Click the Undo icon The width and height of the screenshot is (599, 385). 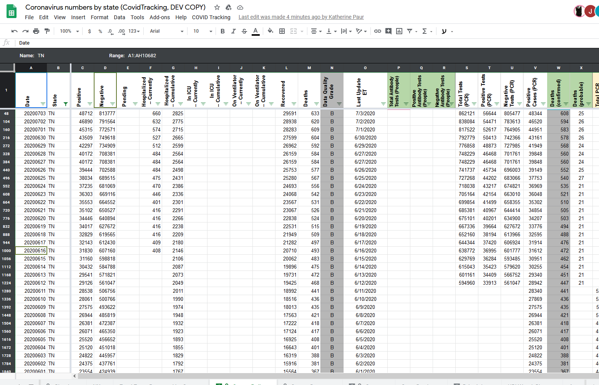15,31
